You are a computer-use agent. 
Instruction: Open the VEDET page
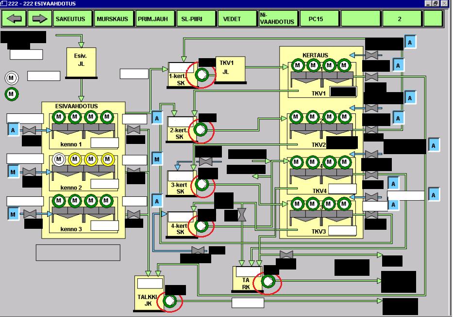click(x=237, y=19)
